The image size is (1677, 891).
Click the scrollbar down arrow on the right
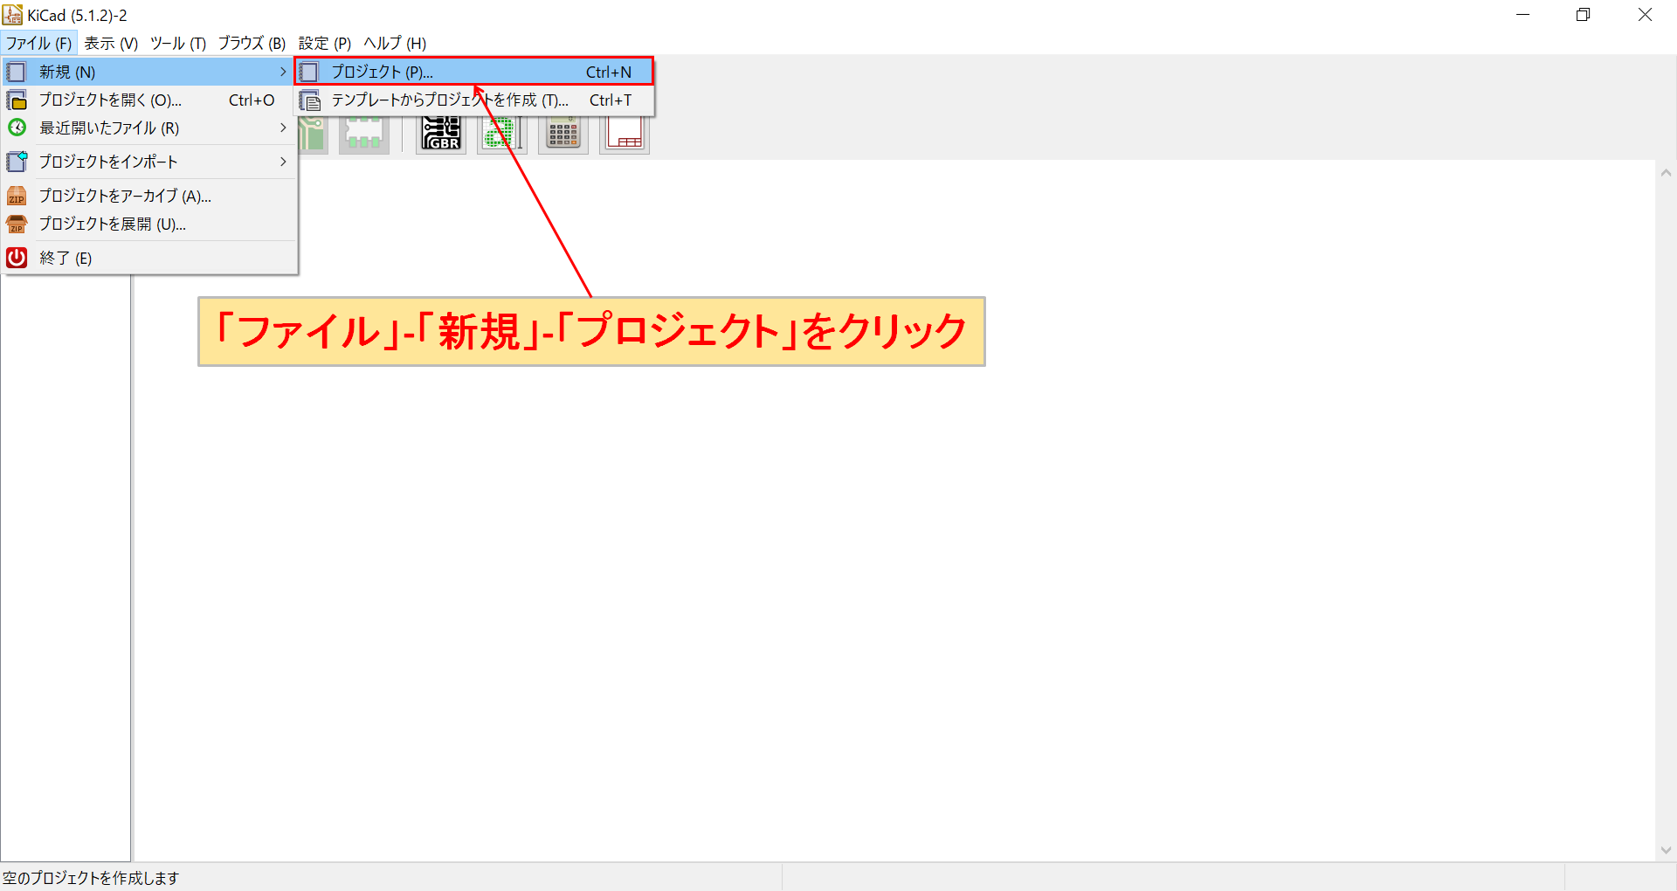(1667, 849)
